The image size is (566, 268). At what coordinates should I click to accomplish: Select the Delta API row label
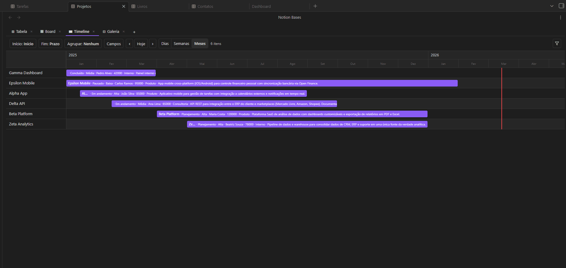click(17, 104)
